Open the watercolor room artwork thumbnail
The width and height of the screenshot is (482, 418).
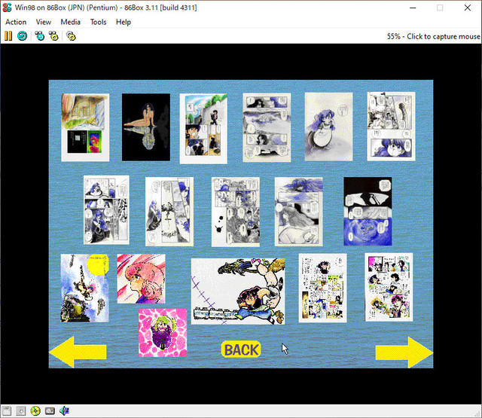click(85, 127)
